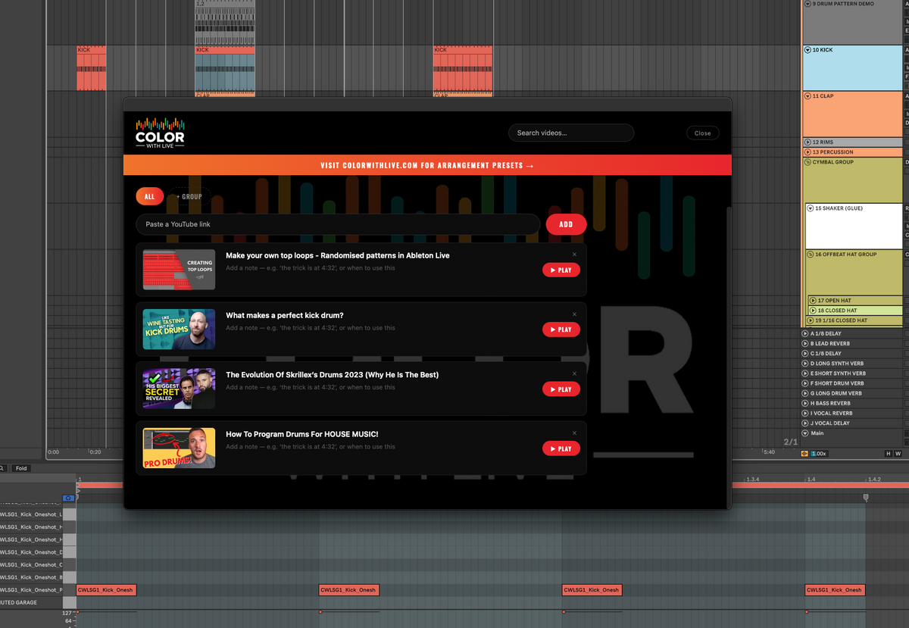
Task: Remove the Skrillex's Drums video entry
Action: 574,373
